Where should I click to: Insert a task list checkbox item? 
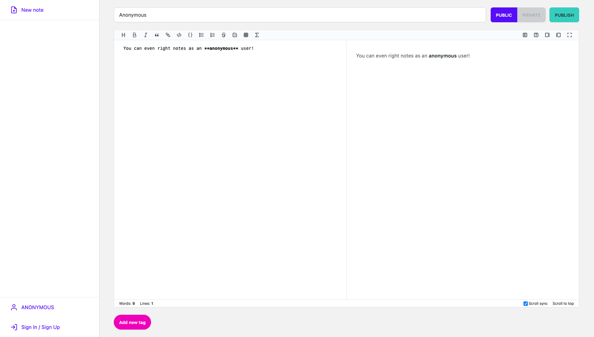pyautogui.click(x=235, y=35)
